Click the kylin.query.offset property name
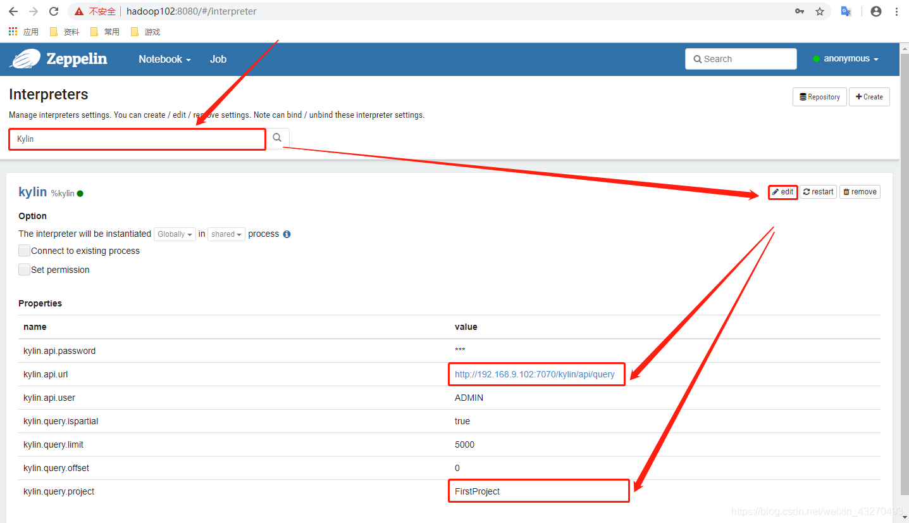Image resolution: width=909 pixels, height=523 pixels. [56, 468]
